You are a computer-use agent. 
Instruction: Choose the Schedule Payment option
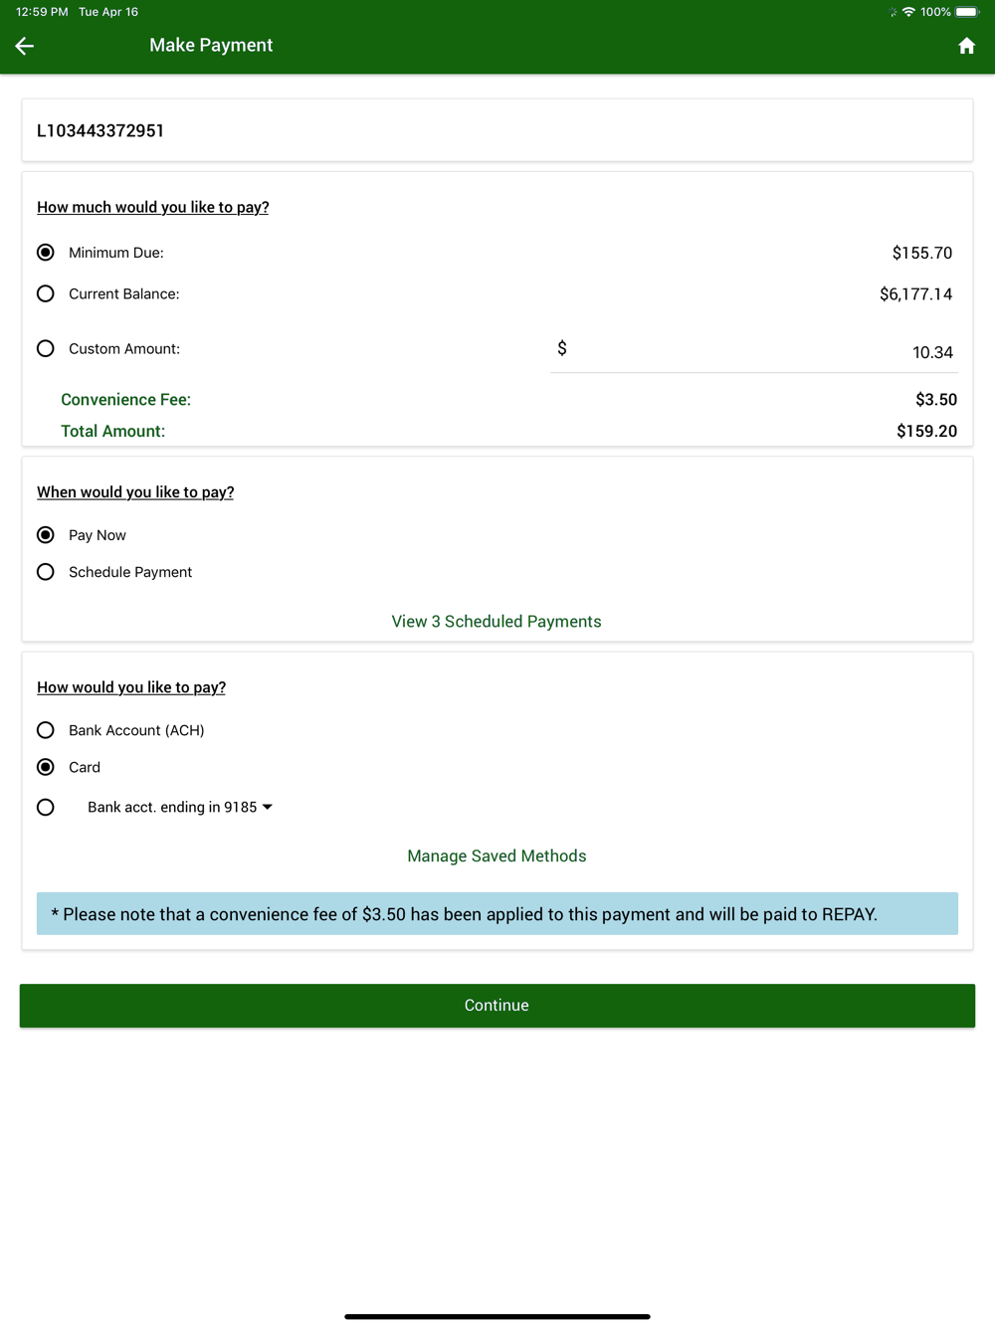[46, 572]
